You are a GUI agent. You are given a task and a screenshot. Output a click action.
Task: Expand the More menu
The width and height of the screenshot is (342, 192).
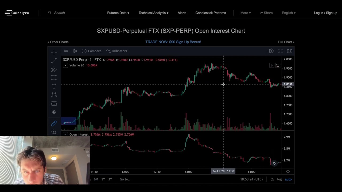(x=245, y=13)
